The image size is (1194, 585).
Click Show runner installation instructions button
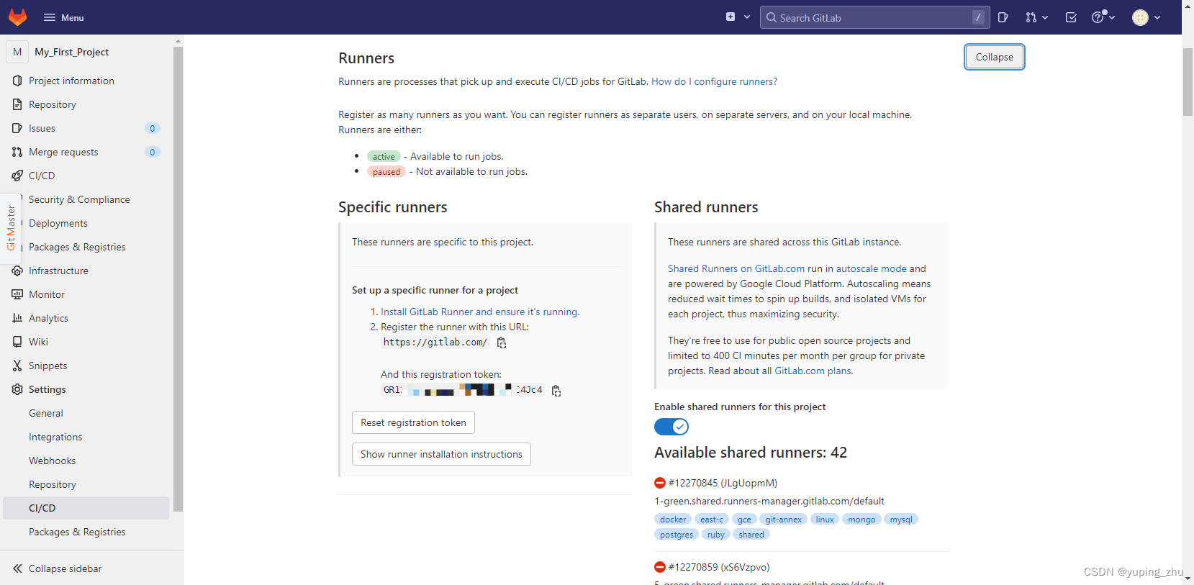coord(441,454)
